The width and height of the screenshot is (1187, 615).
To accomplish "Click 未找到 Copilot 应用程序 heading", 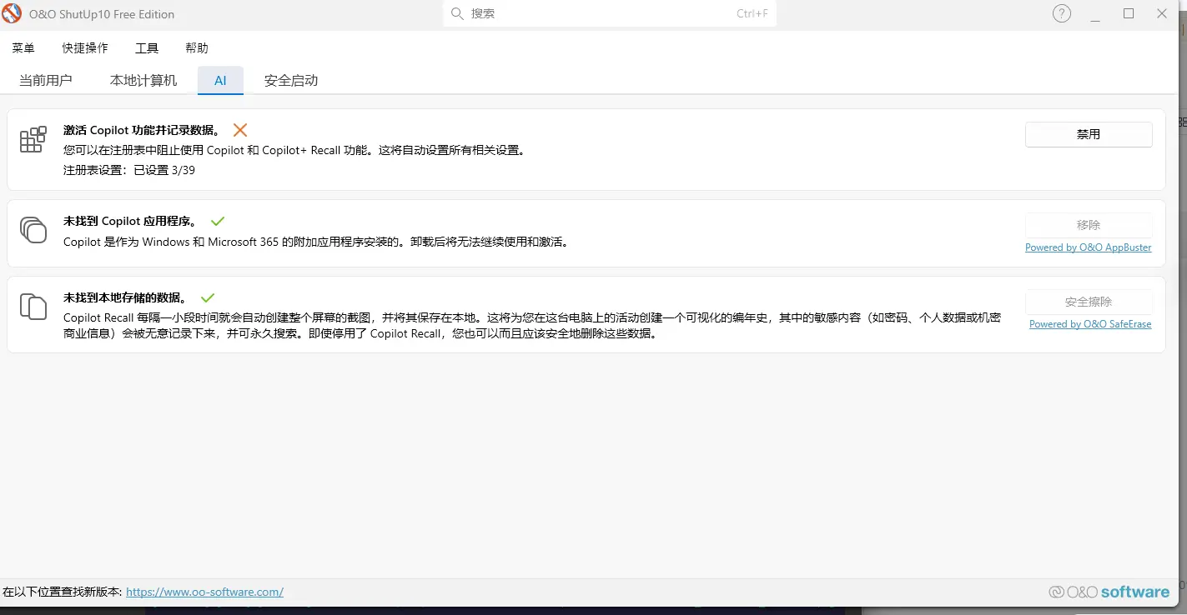I will pyautogui.click(x=131, y=221).
